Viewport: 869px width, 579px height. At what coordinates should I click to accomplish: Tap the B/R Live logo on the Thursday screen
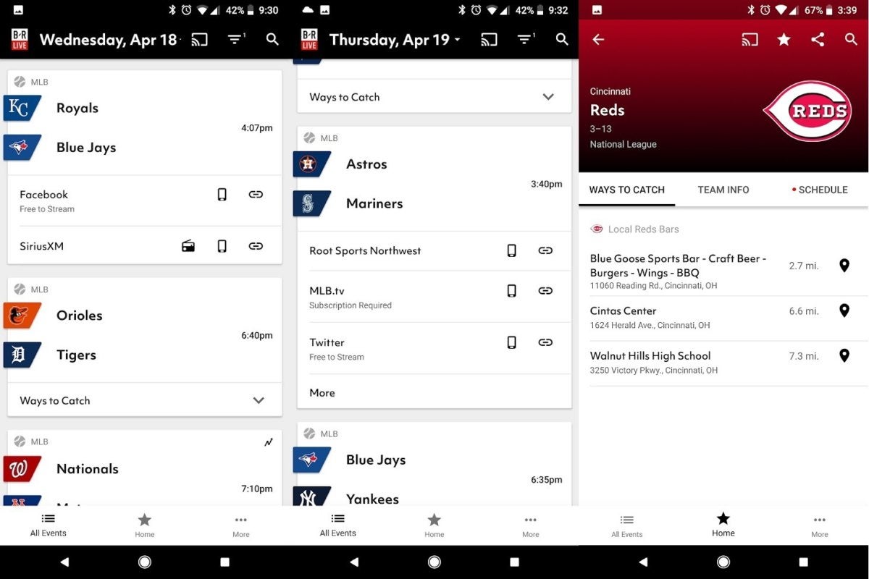(308, 40)
